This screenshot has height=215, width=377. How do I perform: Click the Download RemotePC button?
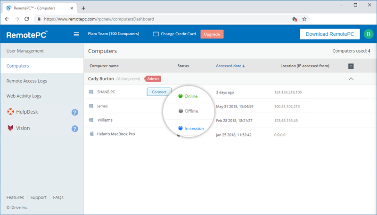click(329, 34)
